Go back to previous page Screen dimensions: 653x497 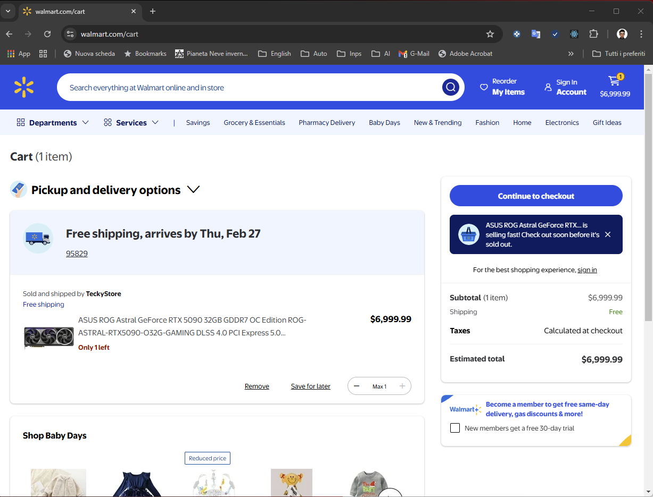(x=9, y=34)
